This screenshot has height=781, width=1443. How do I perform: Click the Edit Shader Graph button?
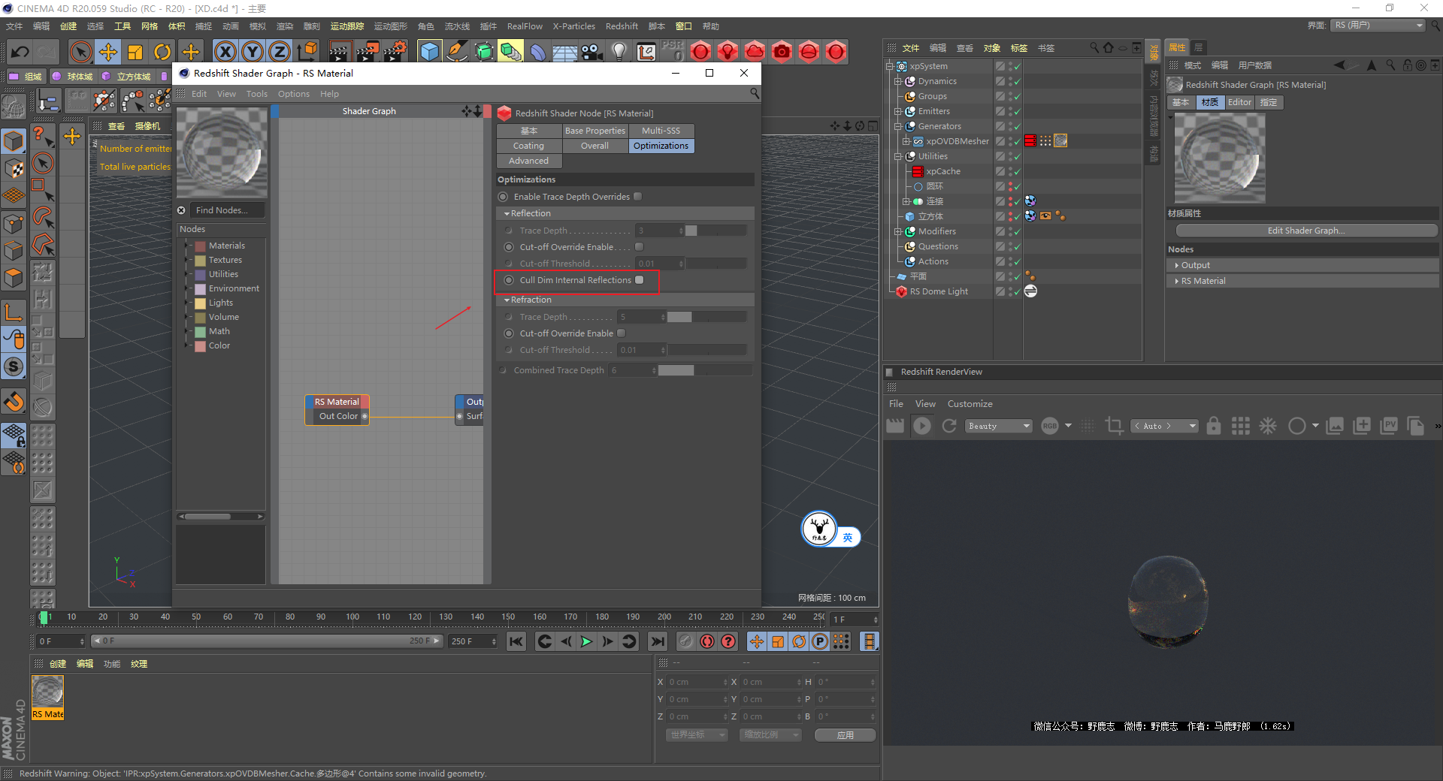click(x=1305, y=231)
